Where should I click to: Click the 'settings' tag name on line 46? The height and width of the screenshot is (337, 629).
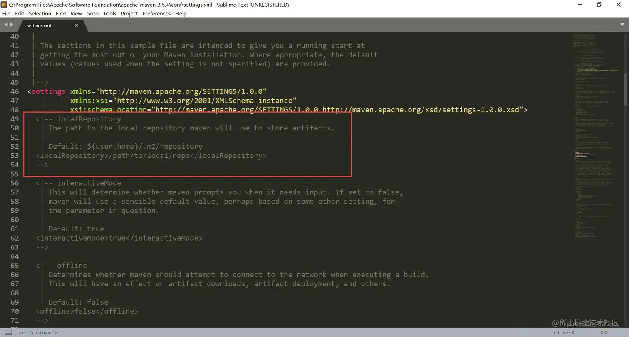coord(49,91)
